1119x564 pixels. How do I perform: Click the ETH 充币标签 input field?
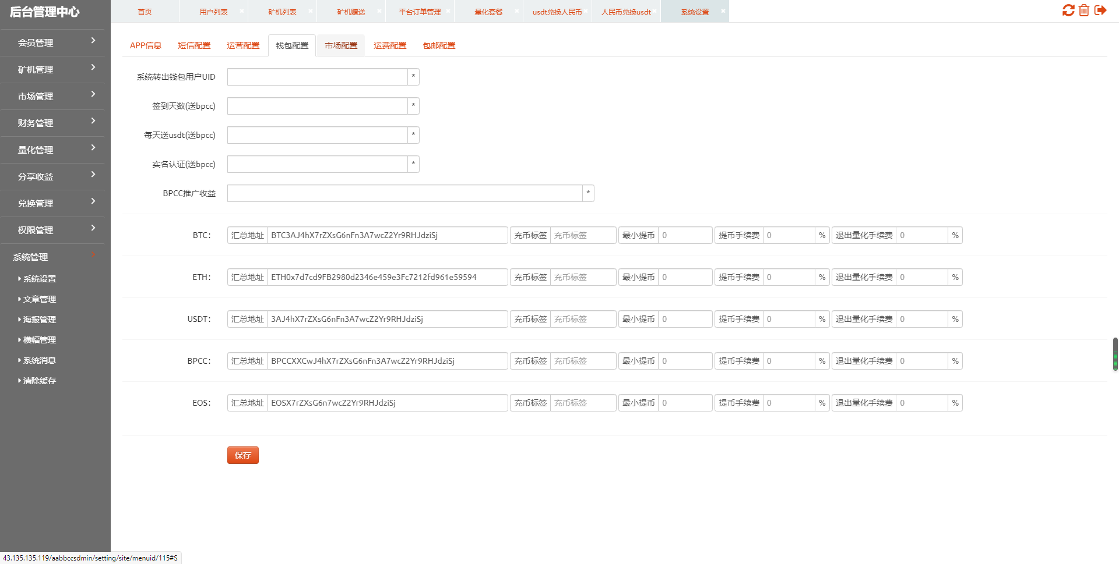pos(583,277)
